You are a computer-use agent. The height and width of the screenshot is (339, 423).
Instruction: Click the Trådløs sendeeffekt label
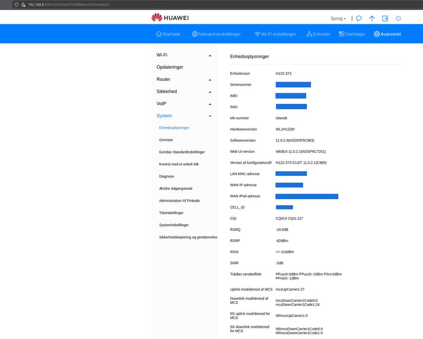pyautogui.click(x=245, y=274)
